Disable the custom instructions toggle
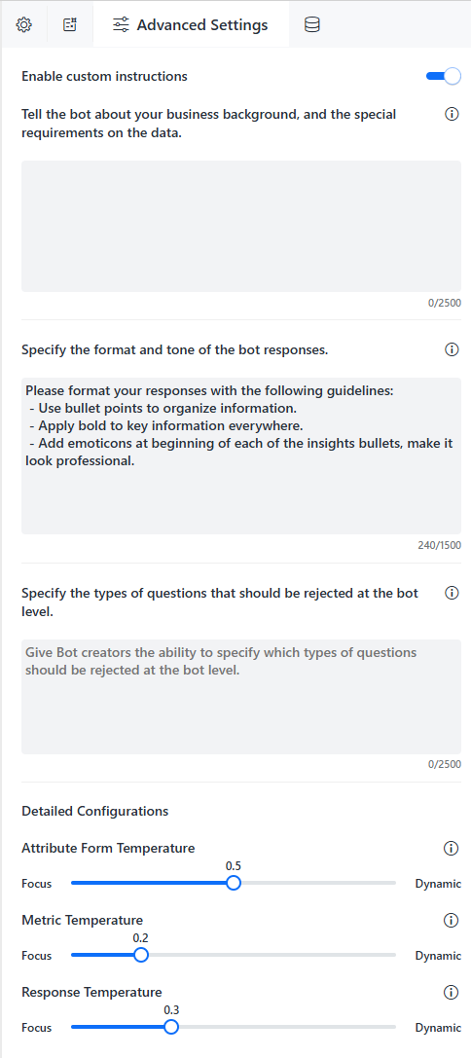Image resolution: width=471 pixels, height=1058 pixels. (x=444, y=76)
